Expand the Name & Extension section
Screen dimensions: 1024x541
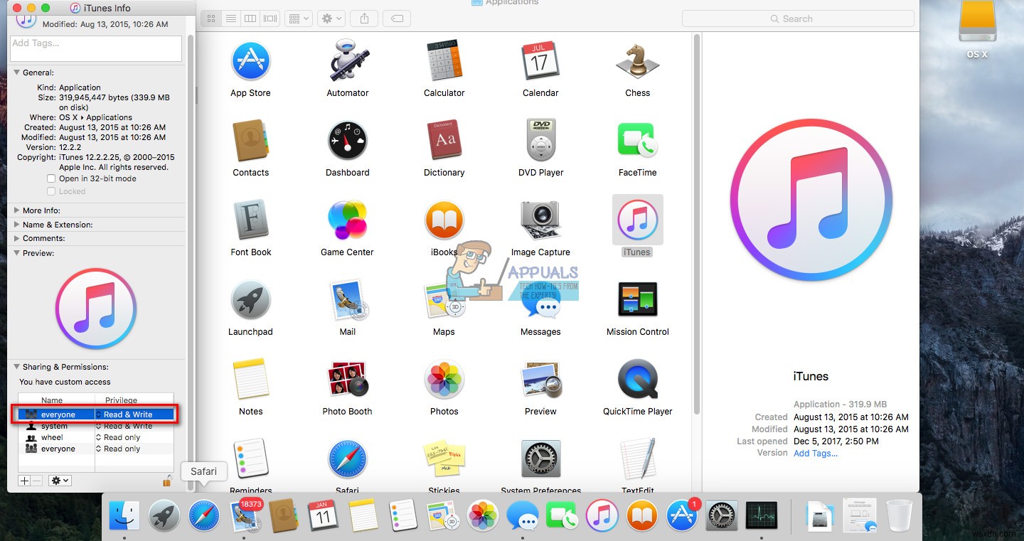click(x=16, y=224)
